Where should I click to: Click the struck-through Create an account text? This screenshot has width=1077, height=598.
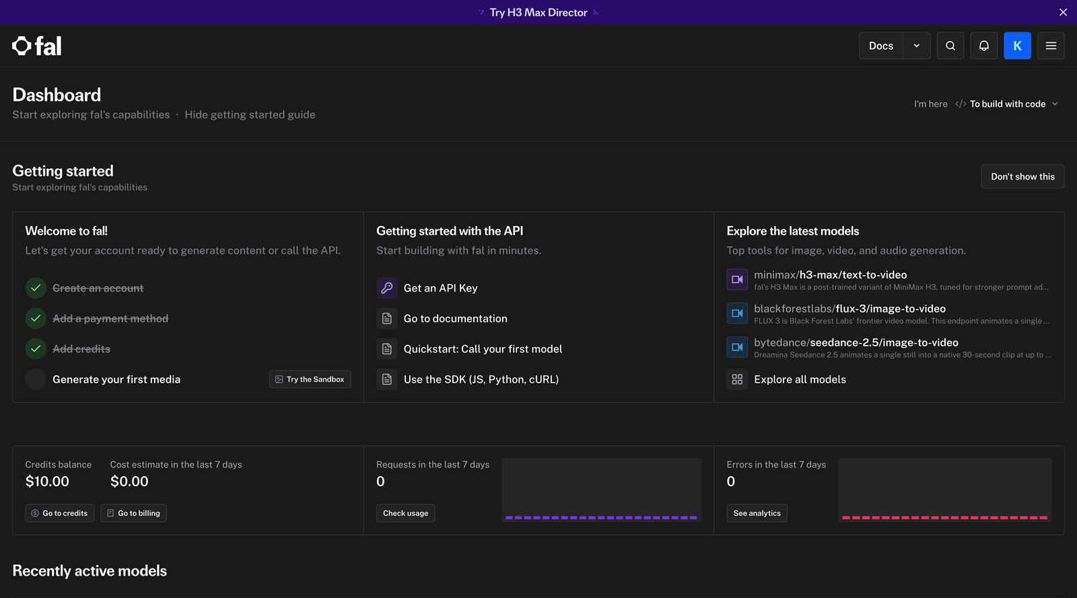98,288
